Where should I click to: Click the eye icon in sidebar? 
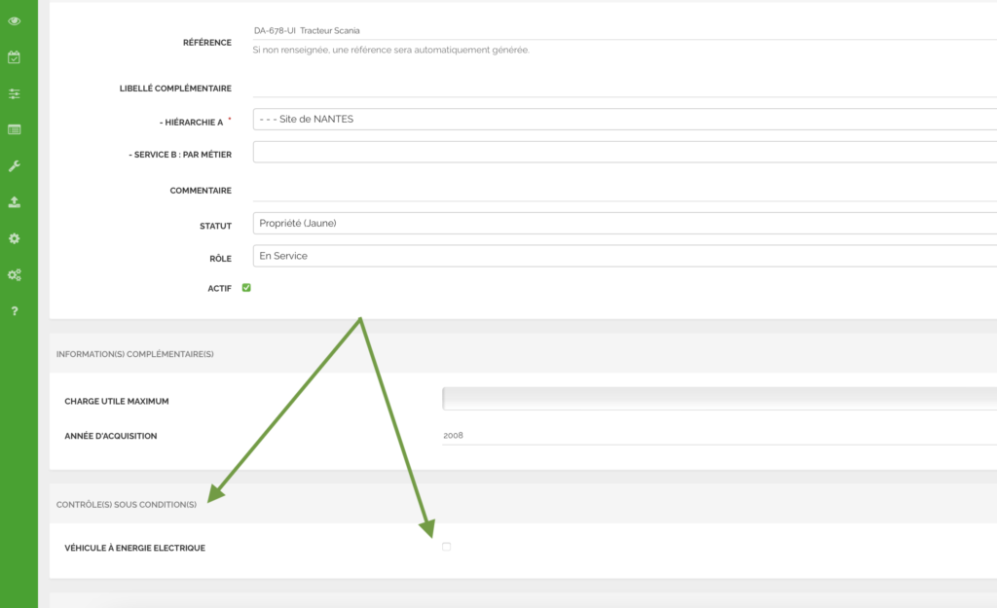[15, 20]
